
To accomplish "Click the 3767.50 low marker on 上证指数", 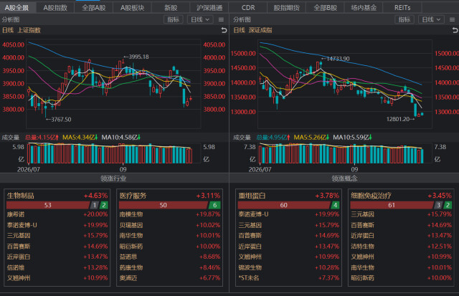I will (59, 120).
